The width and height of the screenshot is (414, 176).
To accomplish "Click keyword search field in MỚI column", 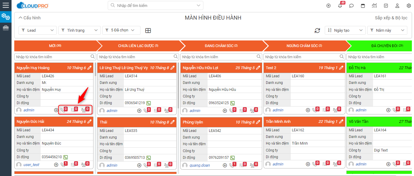I will point(53,57).
